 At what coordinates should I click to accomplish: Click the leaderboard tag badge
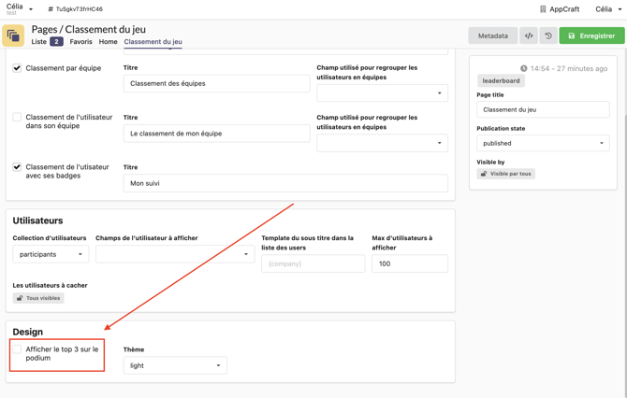[501, 81]
